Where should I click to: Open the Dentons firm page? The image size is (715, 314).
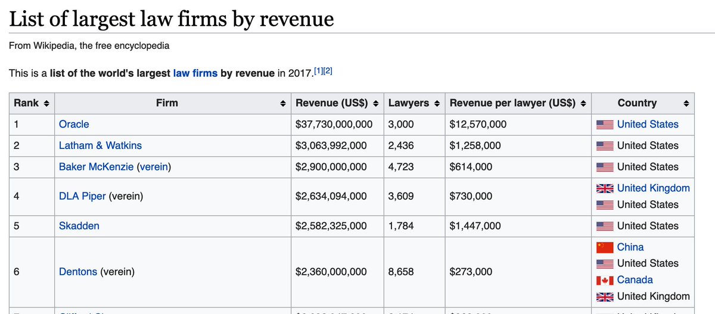[x=78, y=272]
